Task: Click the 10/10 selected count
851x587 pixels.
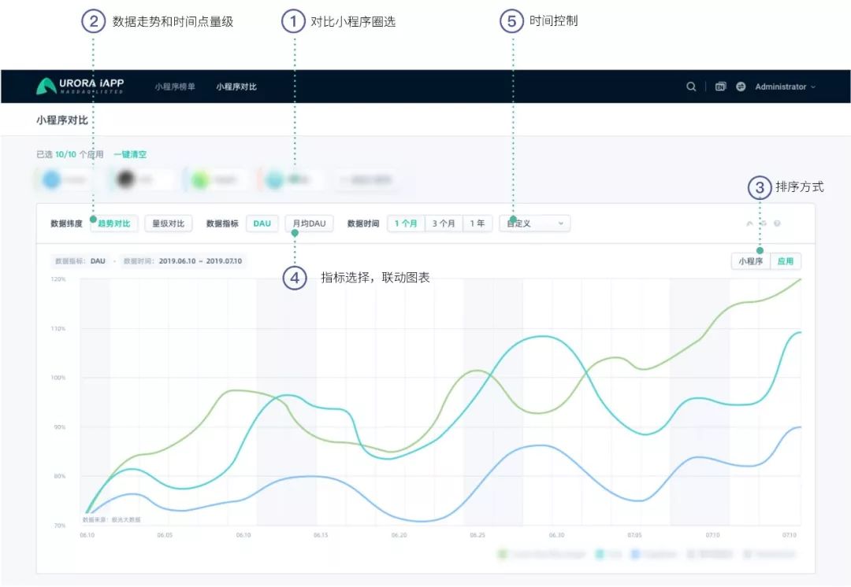Action: pos(65,154)
